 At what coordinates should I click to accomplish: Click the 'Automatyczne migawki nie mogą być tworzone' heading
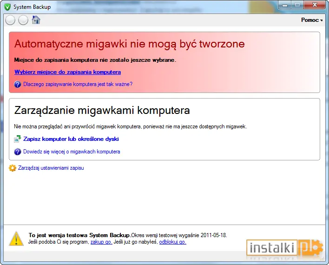pos(130,44)
